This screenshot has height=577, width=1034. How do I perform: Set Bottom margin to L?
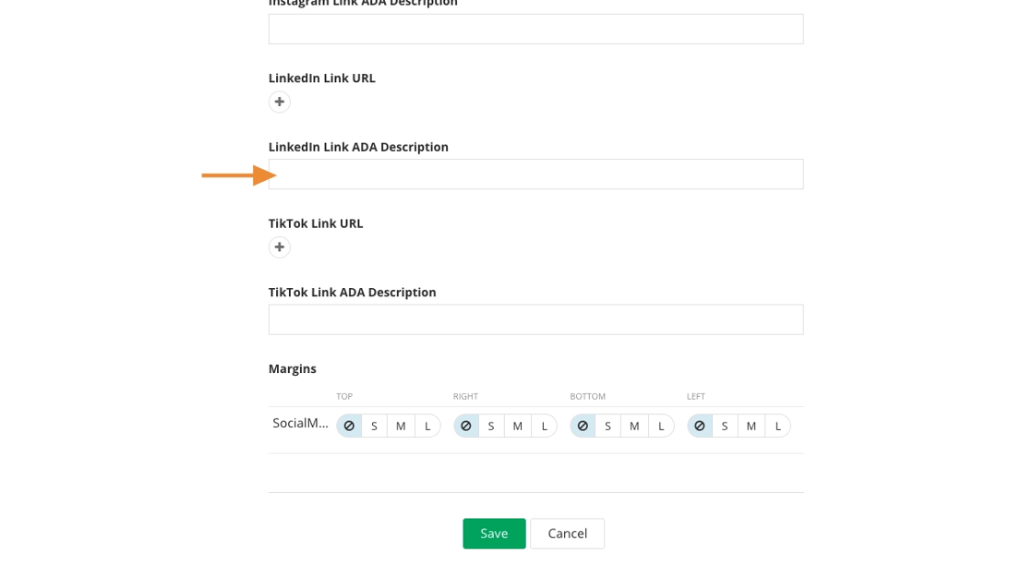tap(661, 426)
